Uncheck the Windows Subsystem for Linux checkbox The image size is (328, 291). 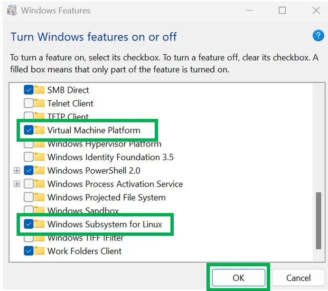[x=28, y=224]
